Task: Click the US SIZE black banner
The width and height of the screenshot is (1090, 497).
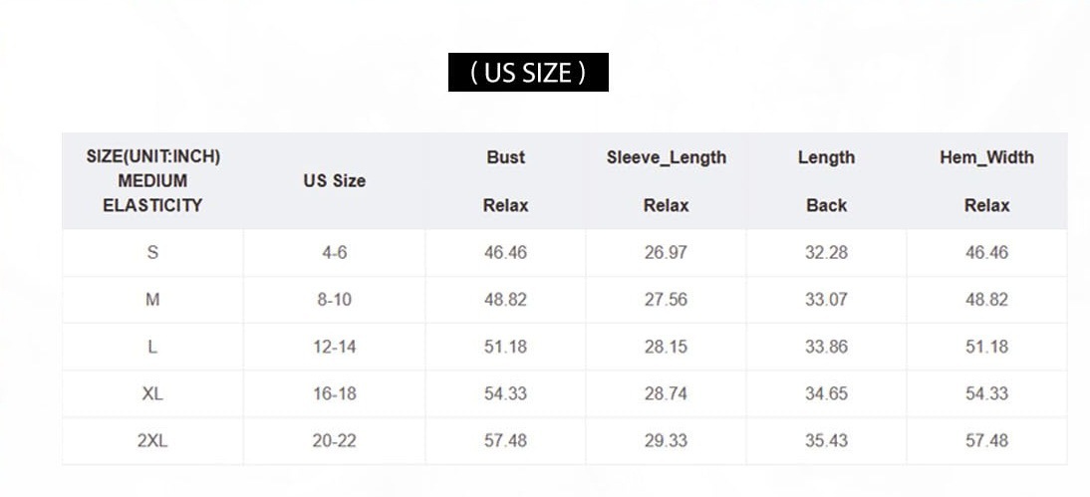Action: pyautogui.click(x=528, y=73)
